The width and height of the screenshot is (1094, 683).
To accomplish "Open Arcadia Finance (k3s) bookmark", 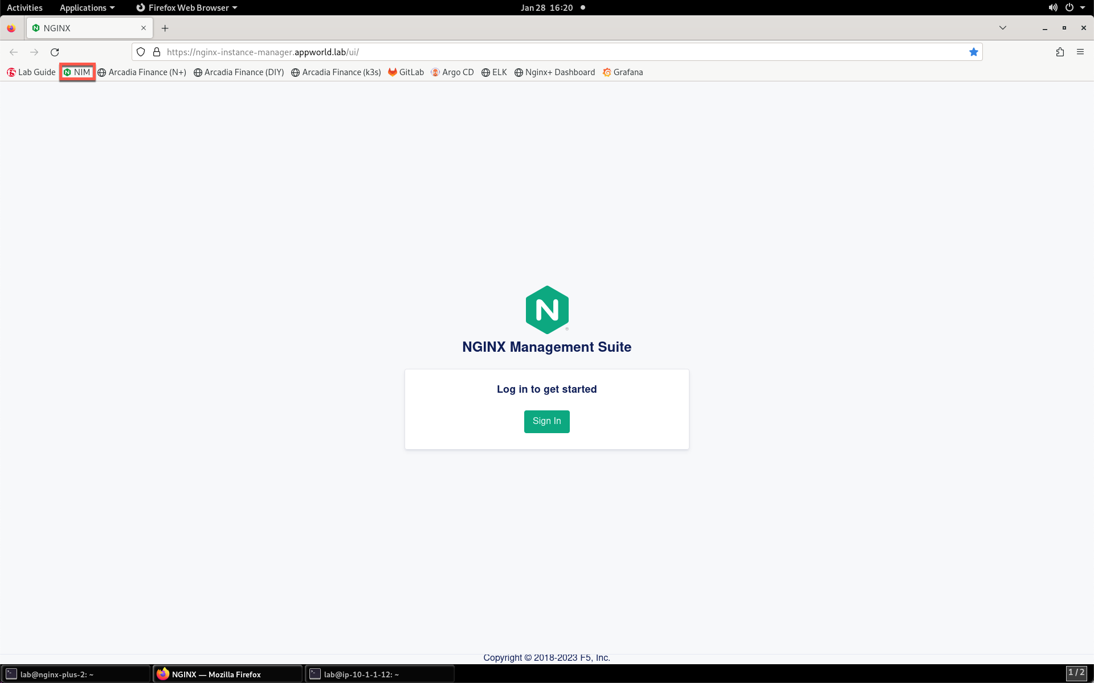I will (336, 72).
